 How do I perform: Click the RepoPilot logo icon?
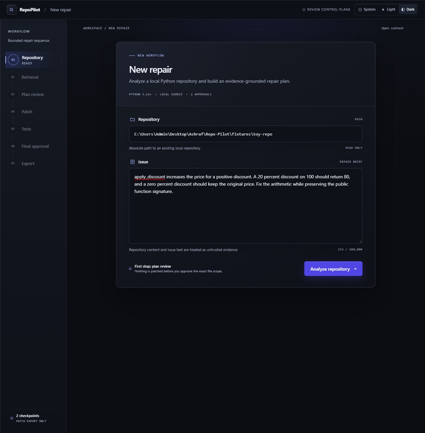point(12,10)
